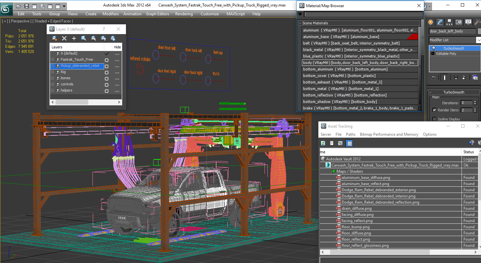Toggle current-layer checkbox for Fastrak_Touch_Free
Viewport: 481px width, 263px height.
coord(106,60)
